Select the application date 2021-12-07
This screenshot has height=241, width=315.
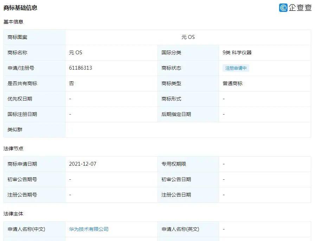[83, 164]
